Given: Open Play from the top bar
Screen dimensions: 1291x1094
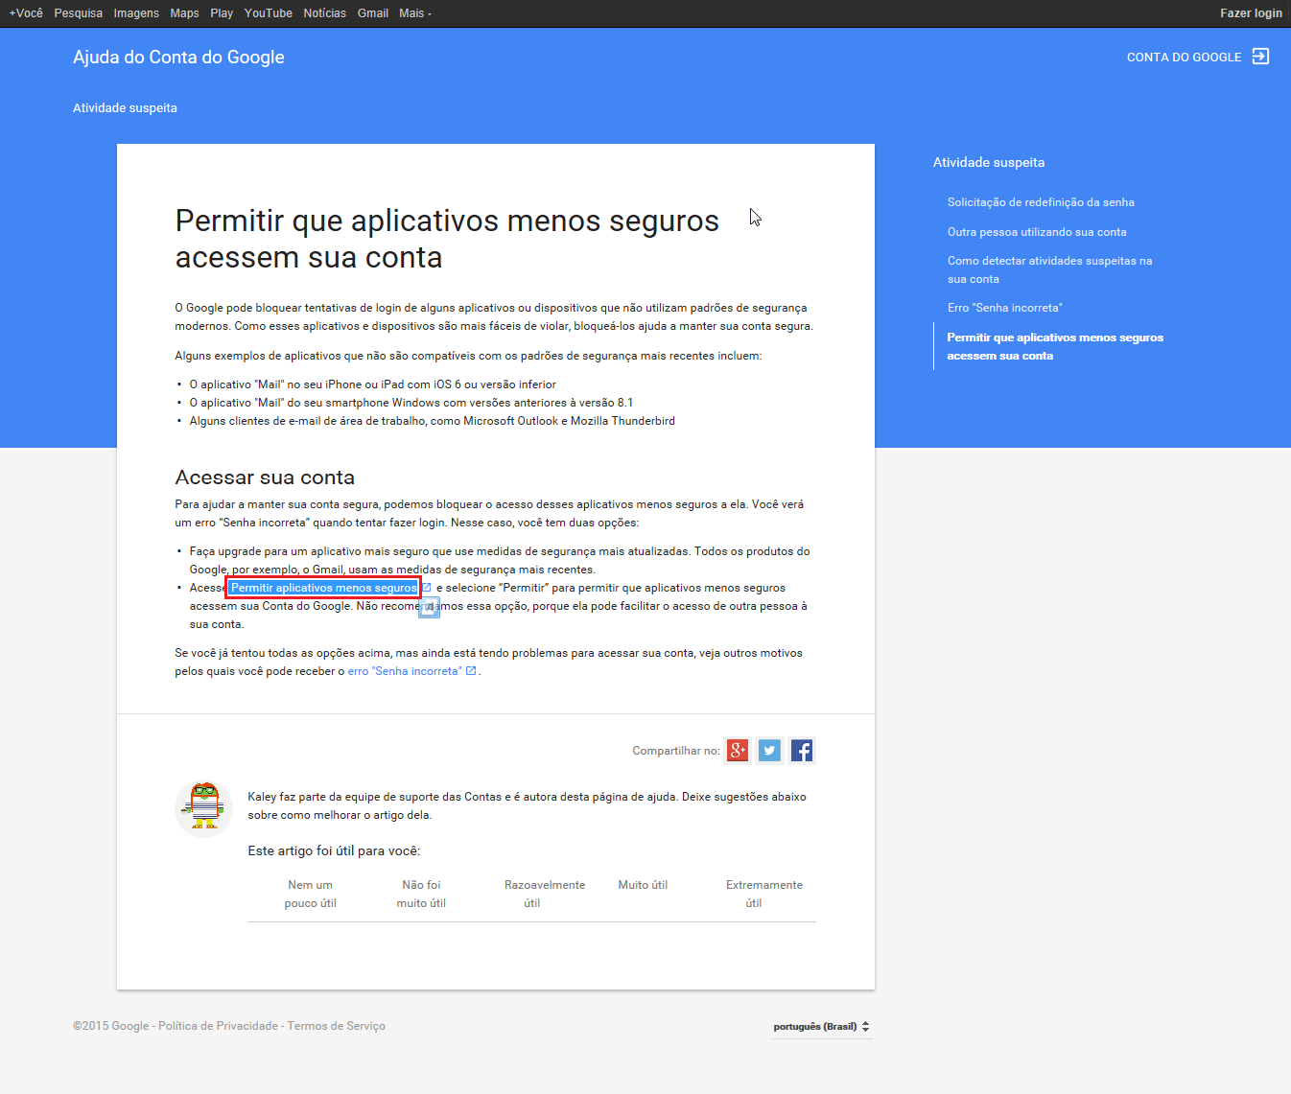Looking at the screenshot, I should click(222, 13).
